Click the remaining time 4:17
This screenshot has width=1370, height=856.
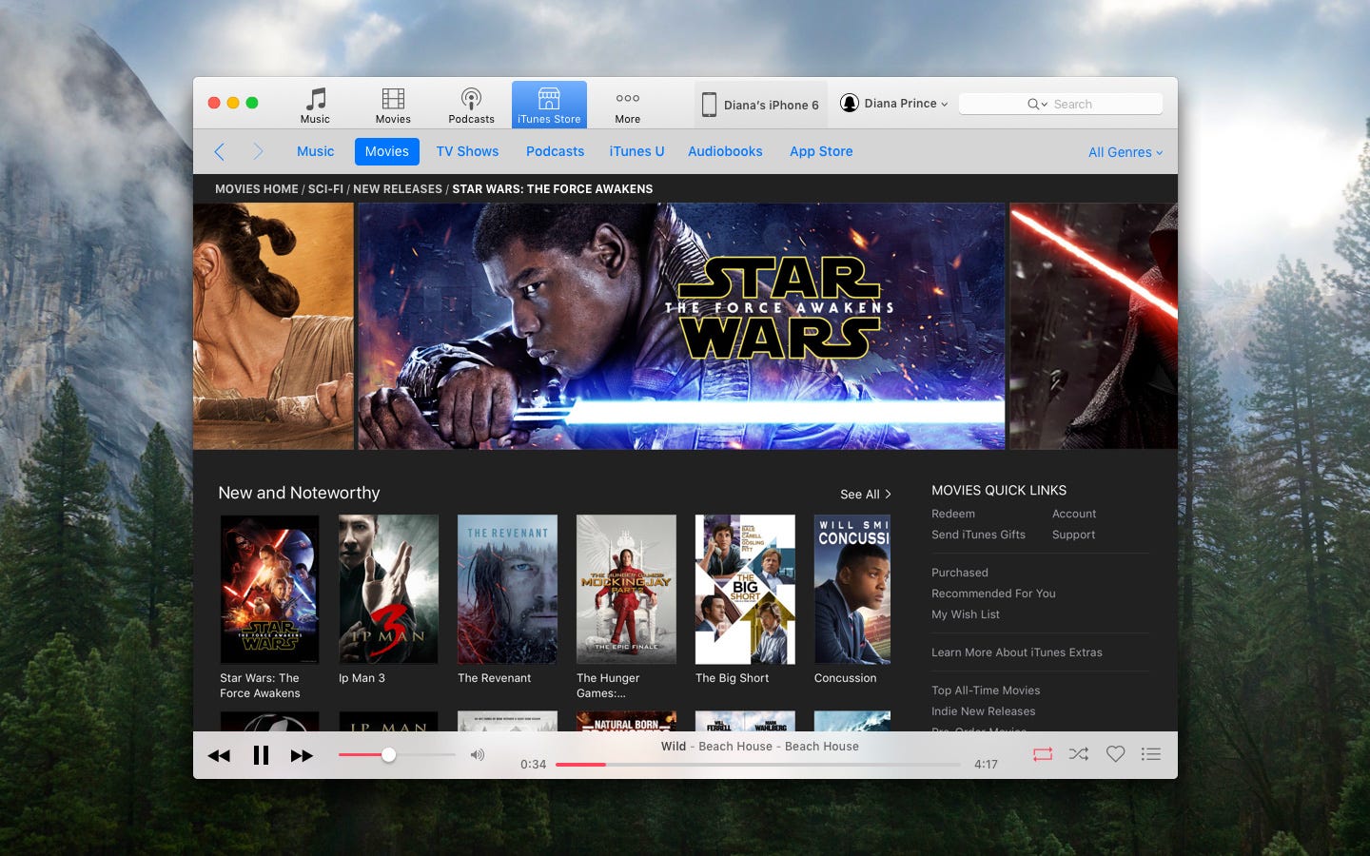coord(986,765)
